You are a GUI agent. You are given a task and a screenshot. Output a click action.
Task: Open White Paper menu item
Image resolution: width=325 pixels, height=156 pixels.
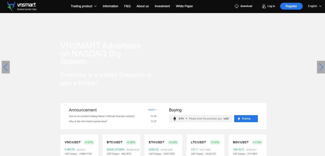point(184,6)
